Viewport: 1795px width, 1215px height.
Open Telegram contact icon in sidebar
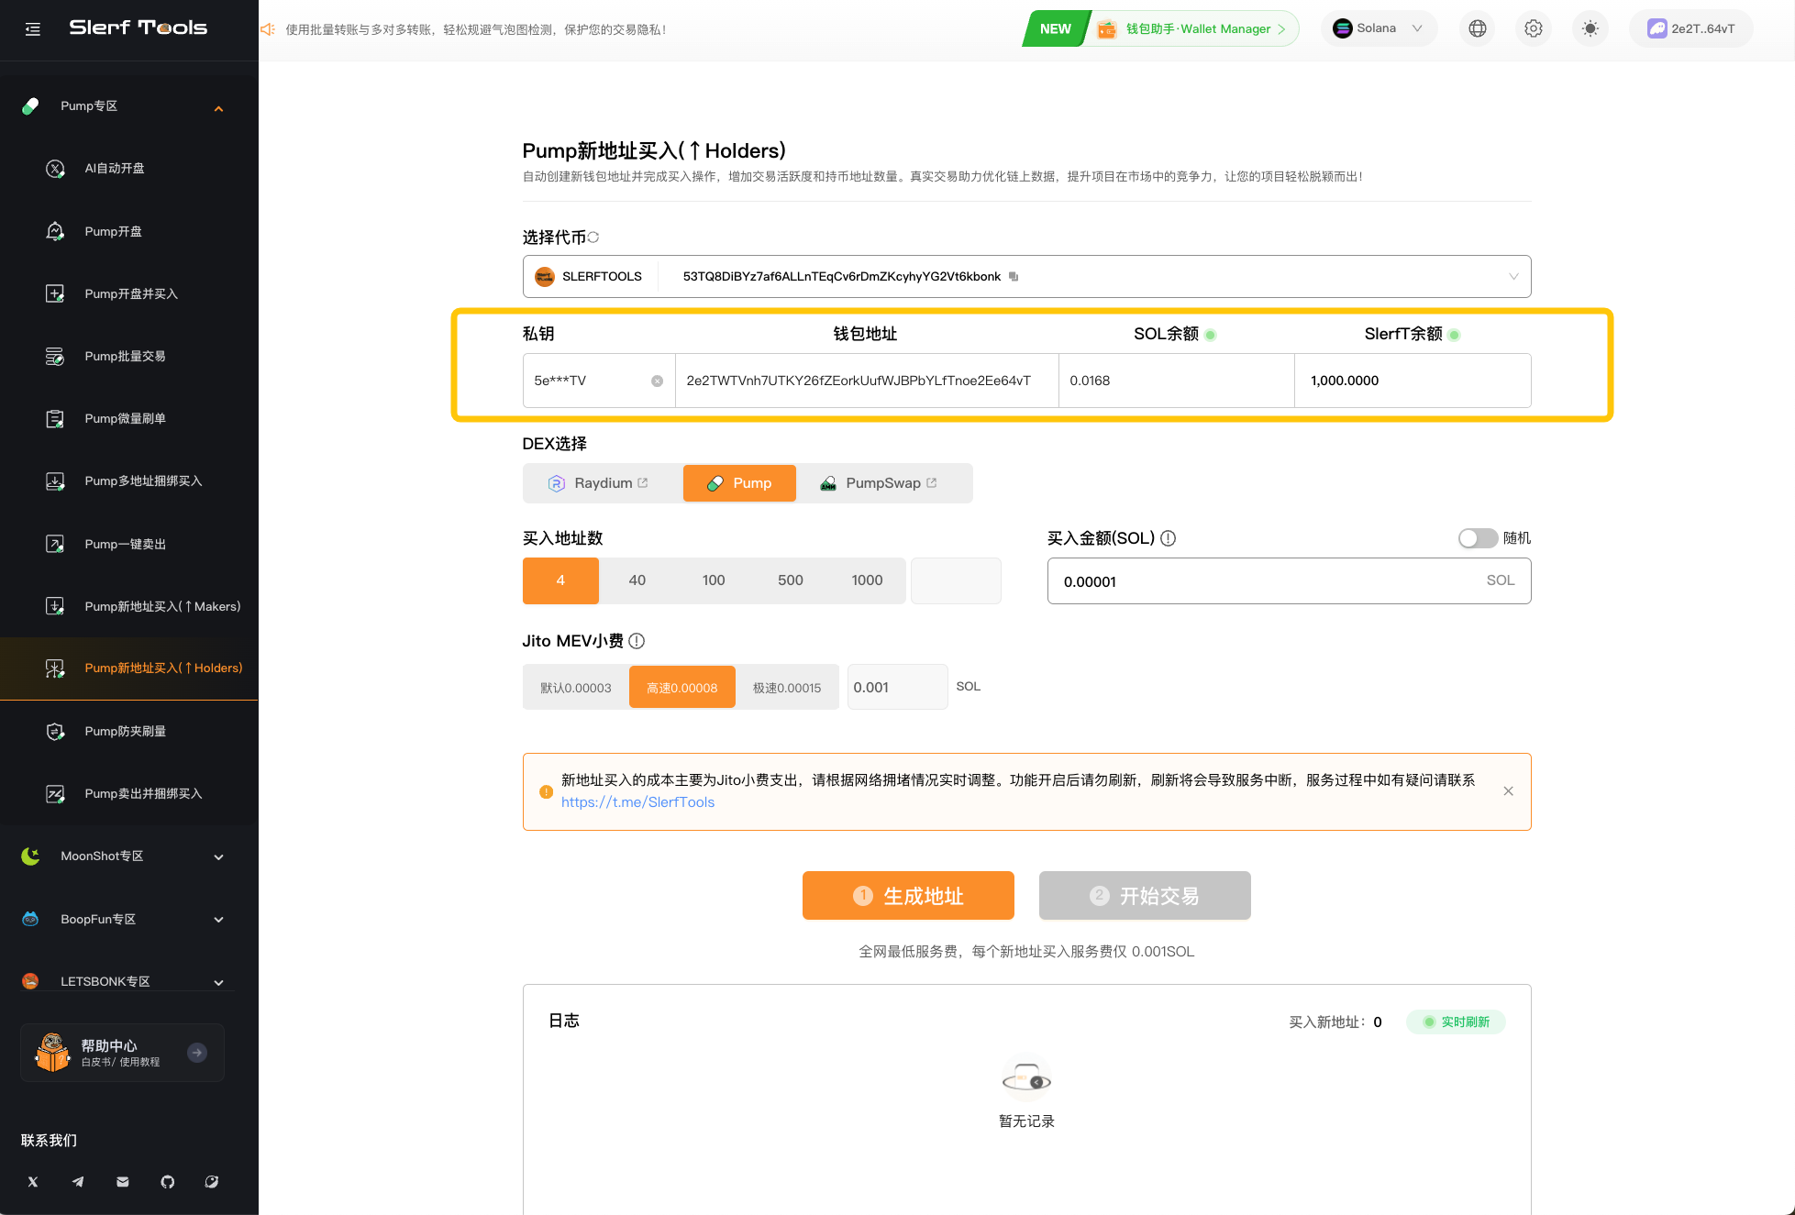[x=78, y=1182]
